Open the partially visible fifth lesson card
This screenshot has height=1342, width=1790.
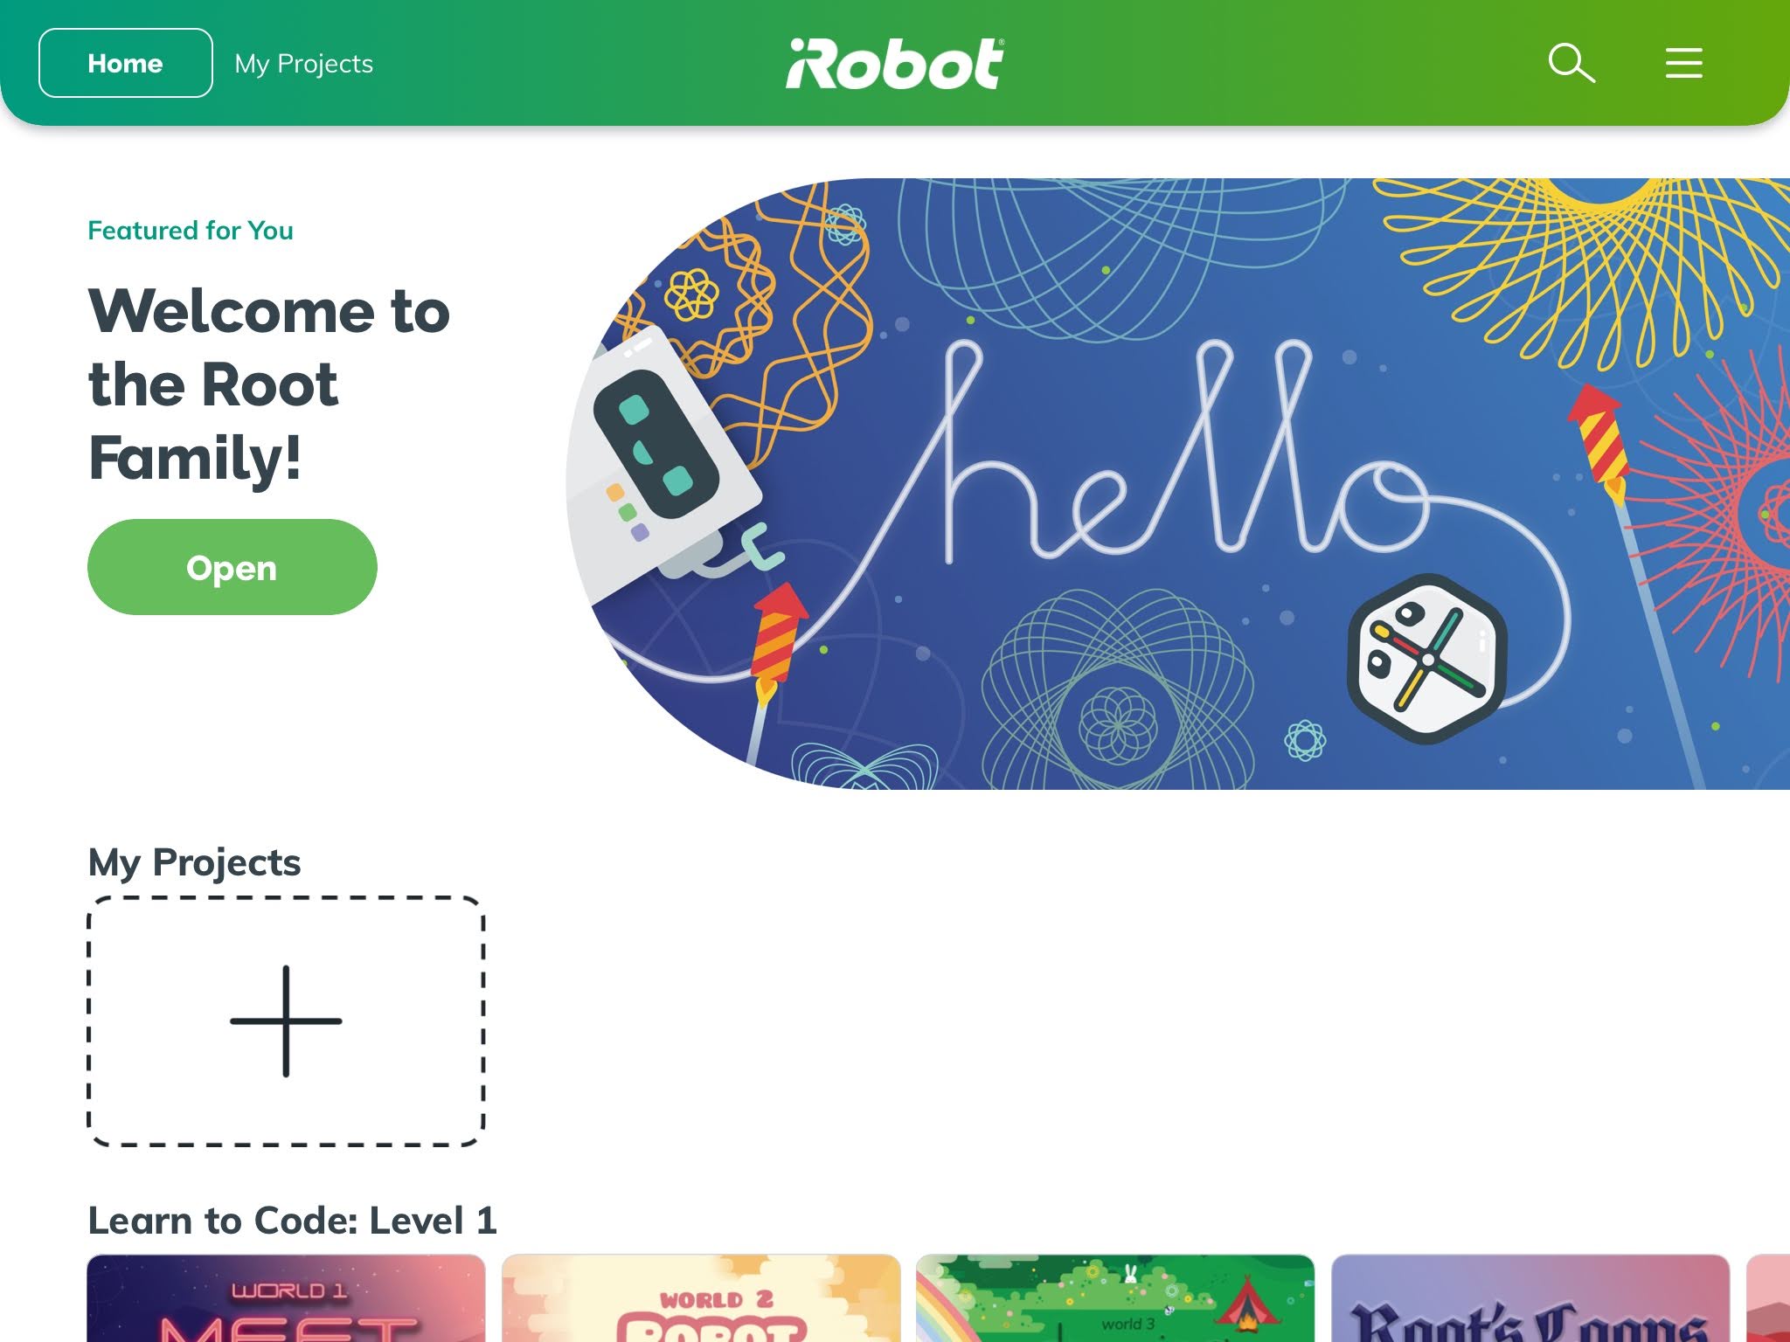(1768, 1298)
